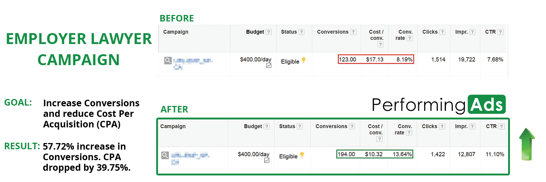546x182 pixels.
Task: Click the magnifier icon in AFTER campaign row
Action: coord(165,155)
